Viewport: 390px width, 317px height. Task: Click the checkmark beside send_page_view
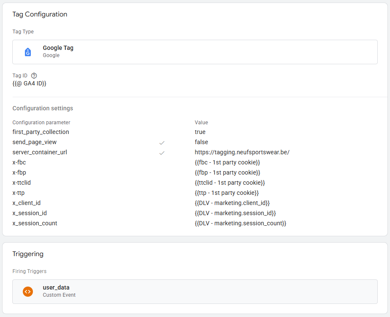pos(162,142)
